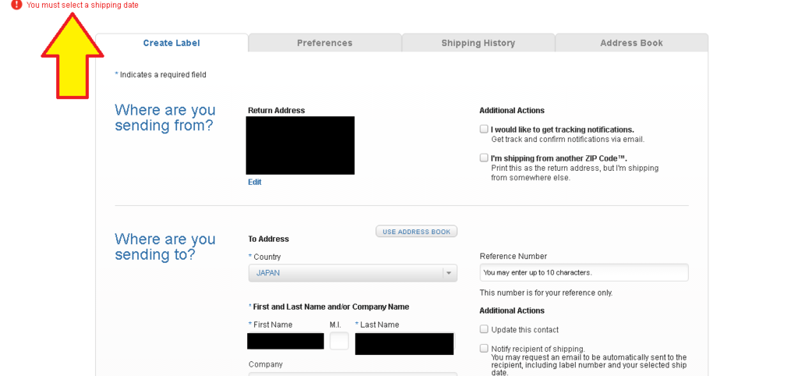Viewport: 798px width, 376px height.
Task: Click the Use Address Book button
Action: (416, 232)
